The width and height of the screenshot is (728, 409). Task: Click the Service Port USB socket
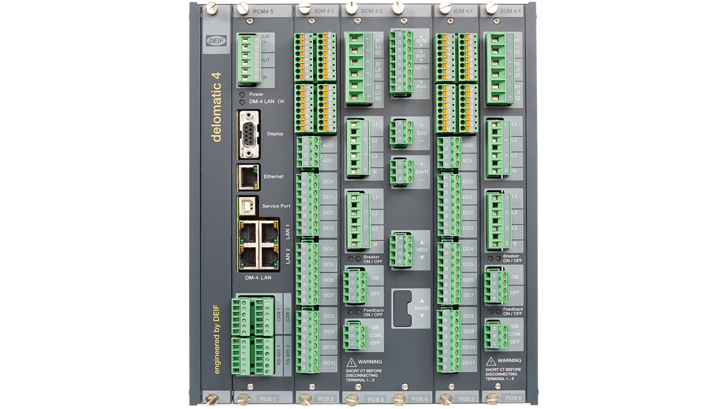coord(247,206)
